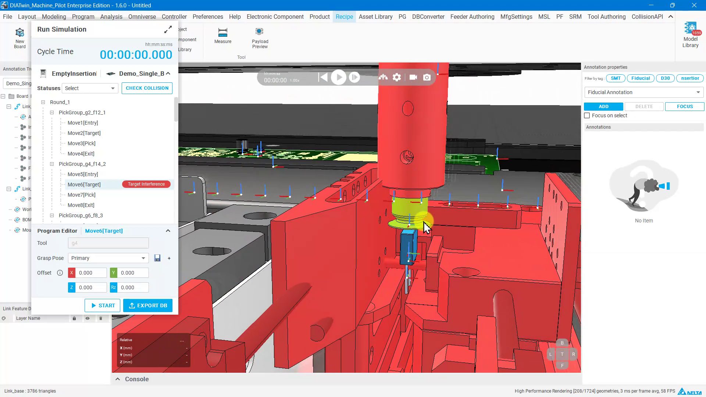706x397 pixels.
Task: Open relative coordinates panel options
Action: coord(182,340)
